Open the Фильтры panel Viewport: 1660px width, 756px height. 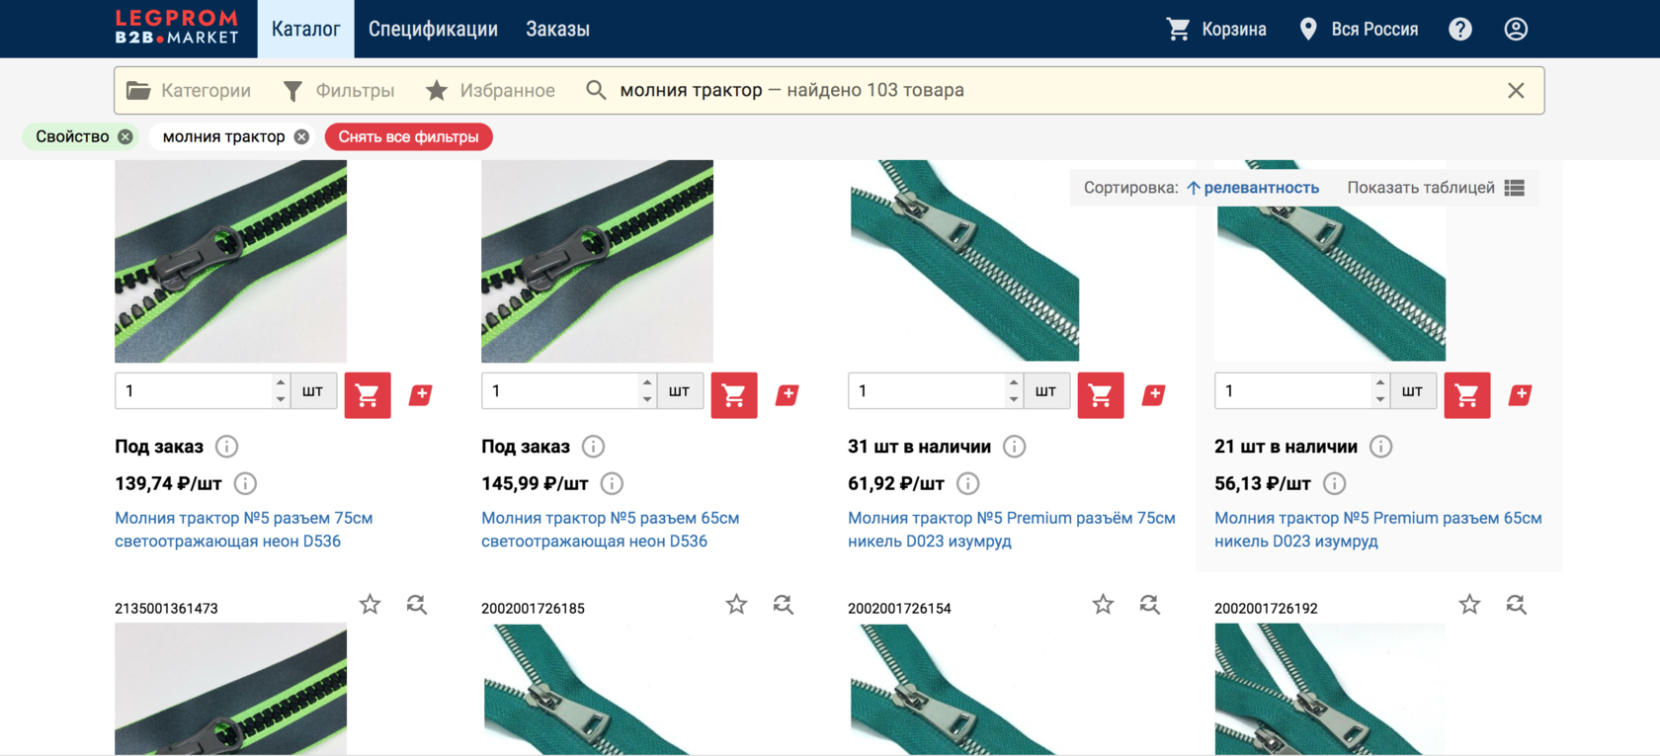click(x=338, y=90)
